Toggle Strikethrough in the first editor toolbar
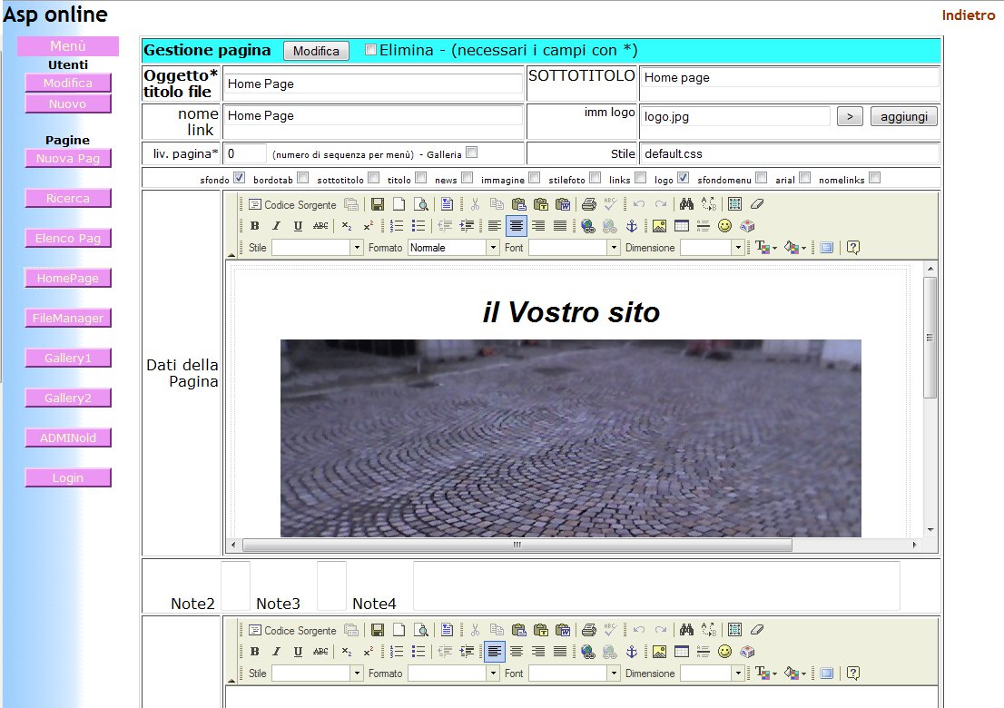 (x=320, y=226)
